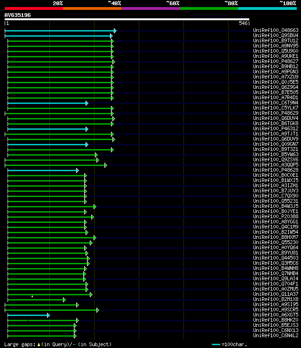The height and width of the screenshot is (348, 301).
Task: Click the orange ~40% legend color segment
Action: point(92,8)
